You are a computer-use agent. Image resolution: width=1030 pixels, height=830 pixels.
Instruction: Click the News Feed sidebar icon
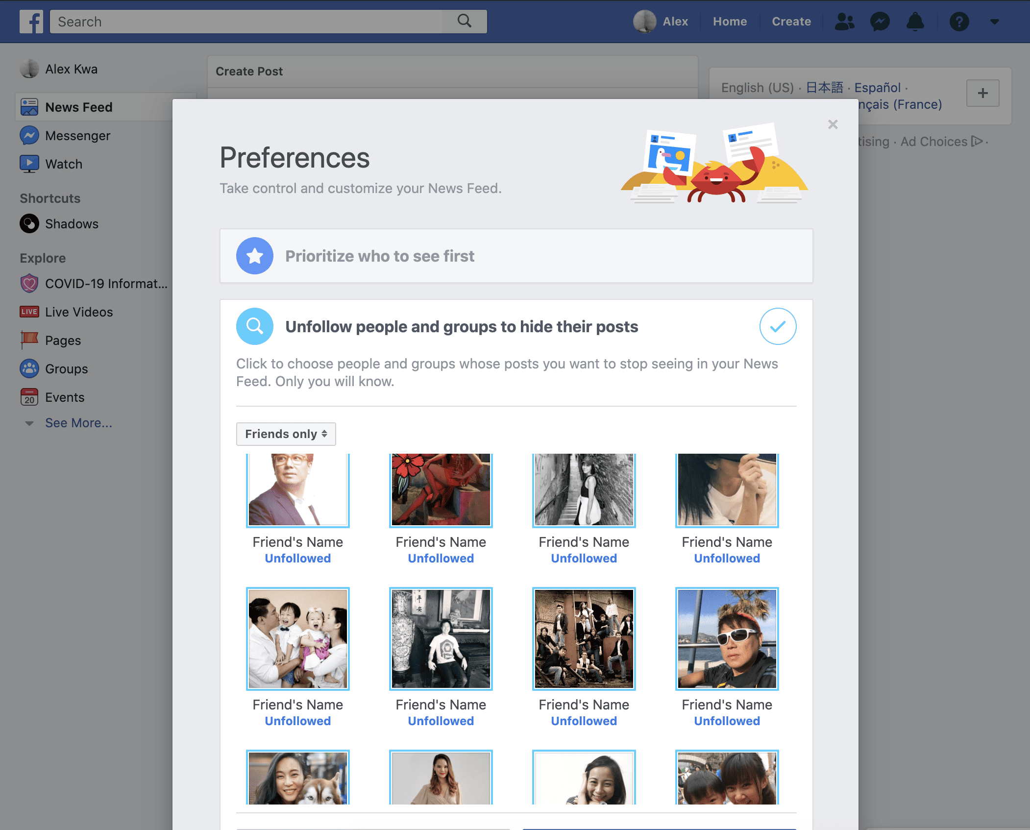pos(29,107)
